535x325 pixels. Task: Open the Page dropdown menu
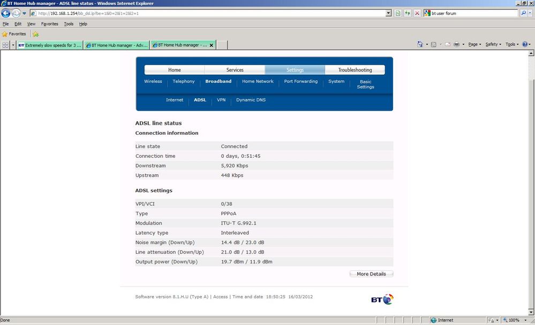tap(474, 44)
